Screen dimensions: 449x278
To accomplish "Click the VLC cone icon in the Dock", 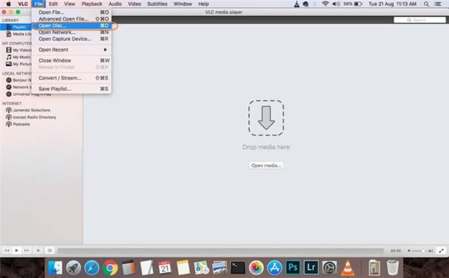I will click(348, 268).
